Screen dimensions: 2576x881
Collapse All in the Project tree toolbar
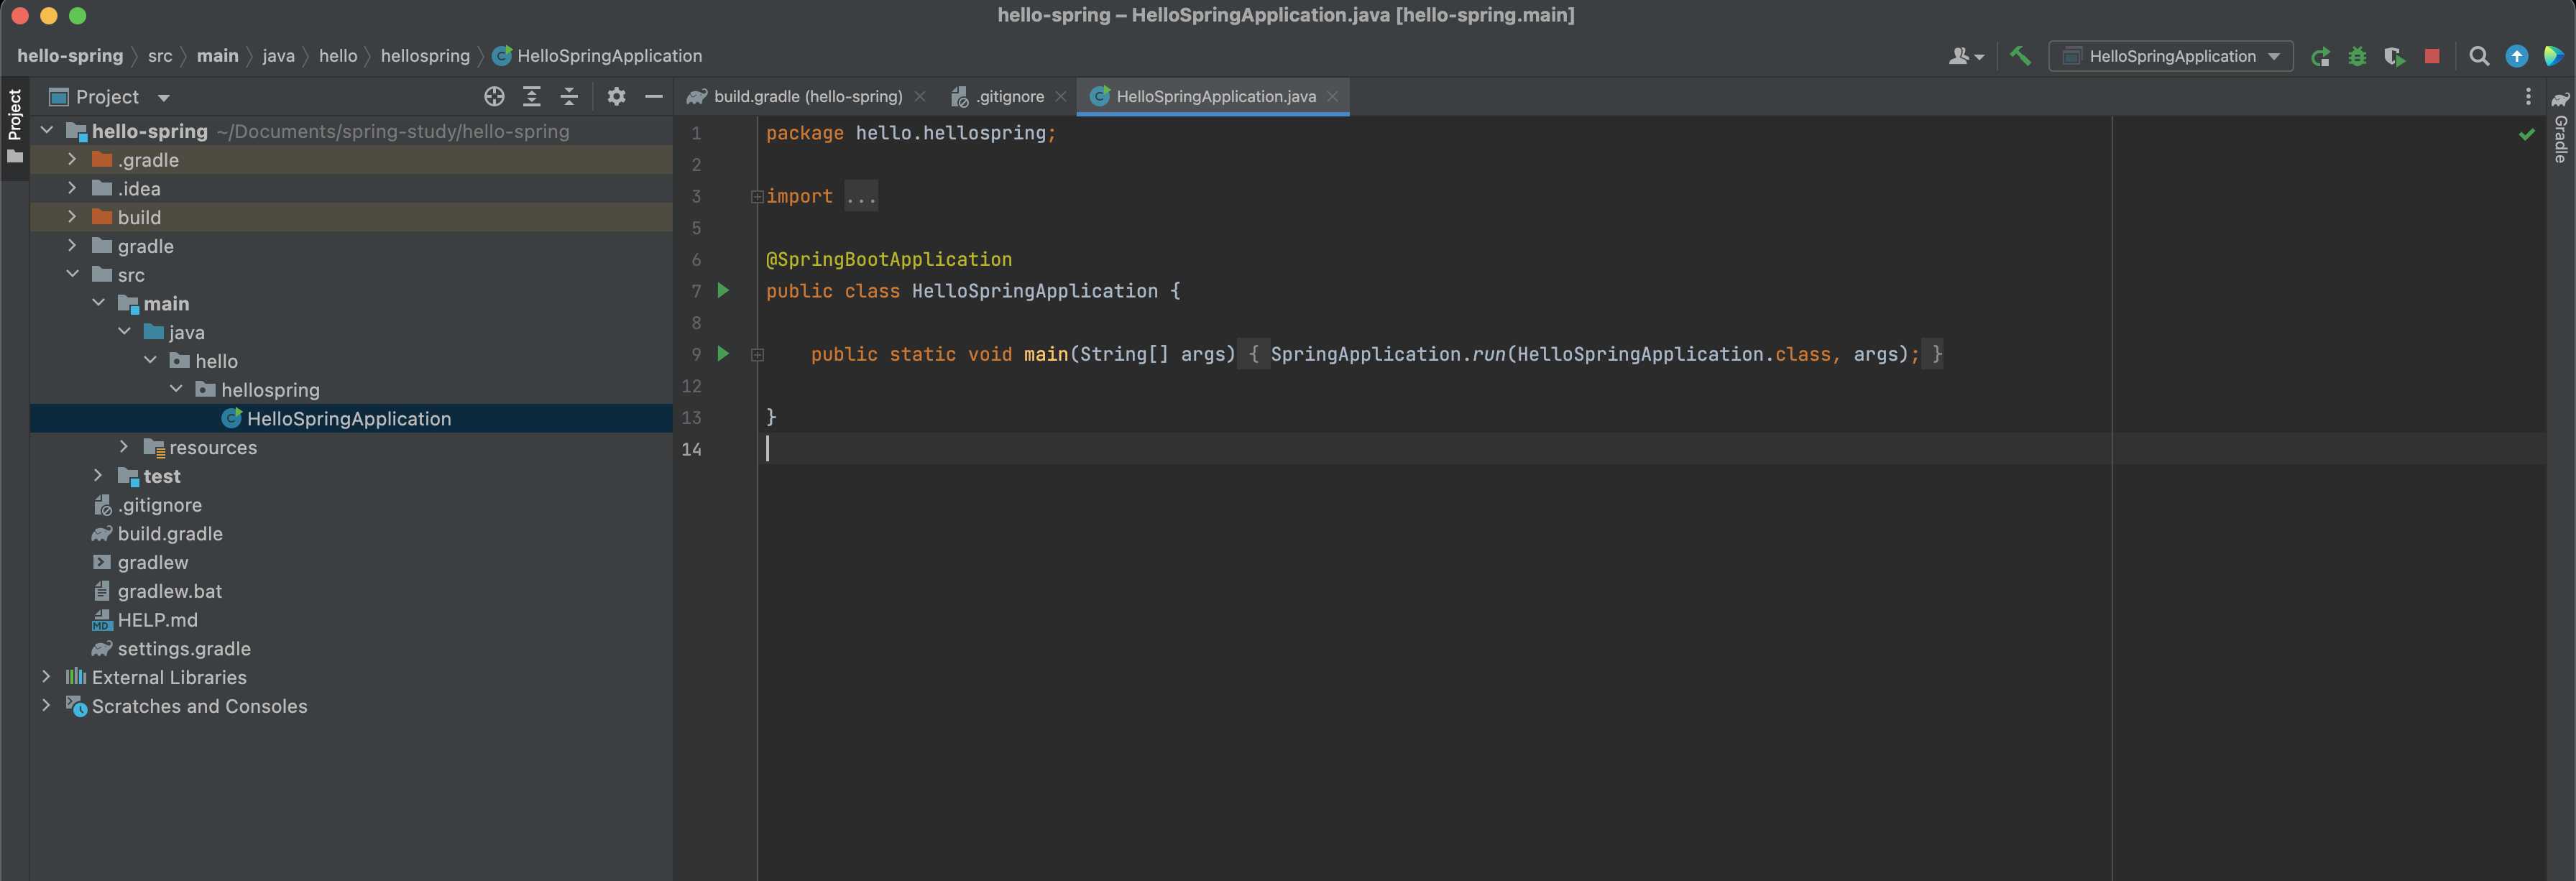(x=569, y=96)
